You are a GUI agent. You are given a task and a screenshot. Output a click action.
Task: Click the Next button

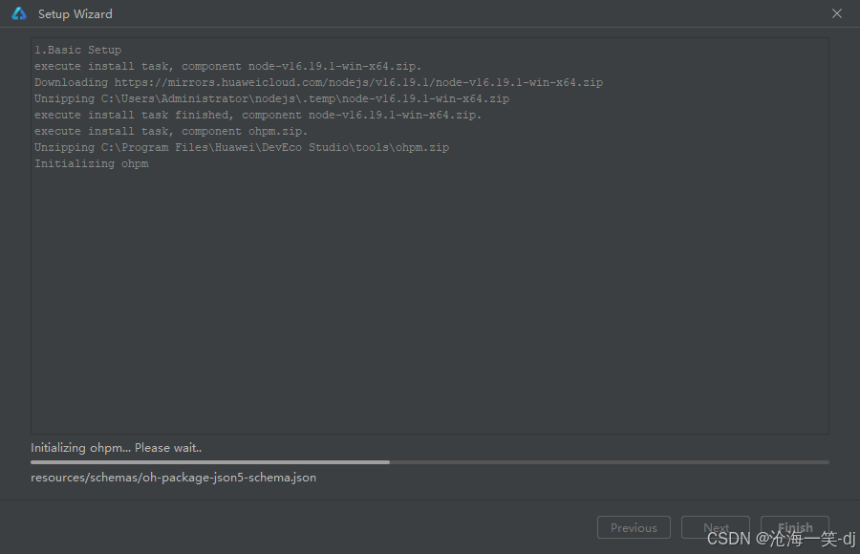click(715, 527)
